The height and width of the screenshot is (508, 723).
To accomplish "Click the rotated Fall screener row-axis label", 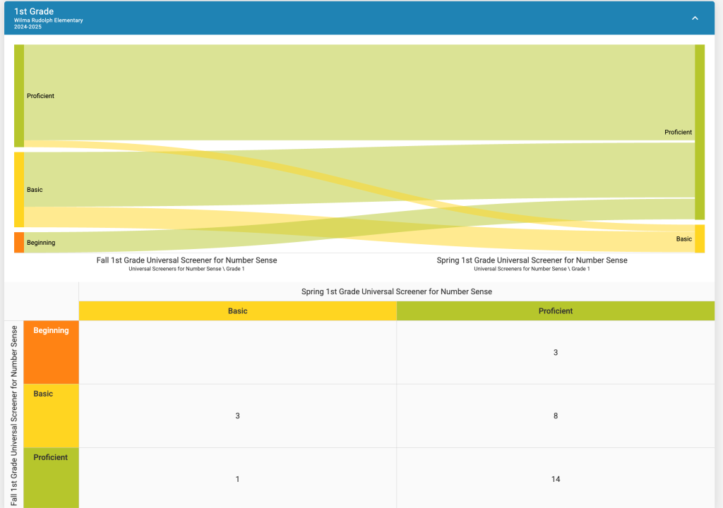I will (x=14, y=415).
